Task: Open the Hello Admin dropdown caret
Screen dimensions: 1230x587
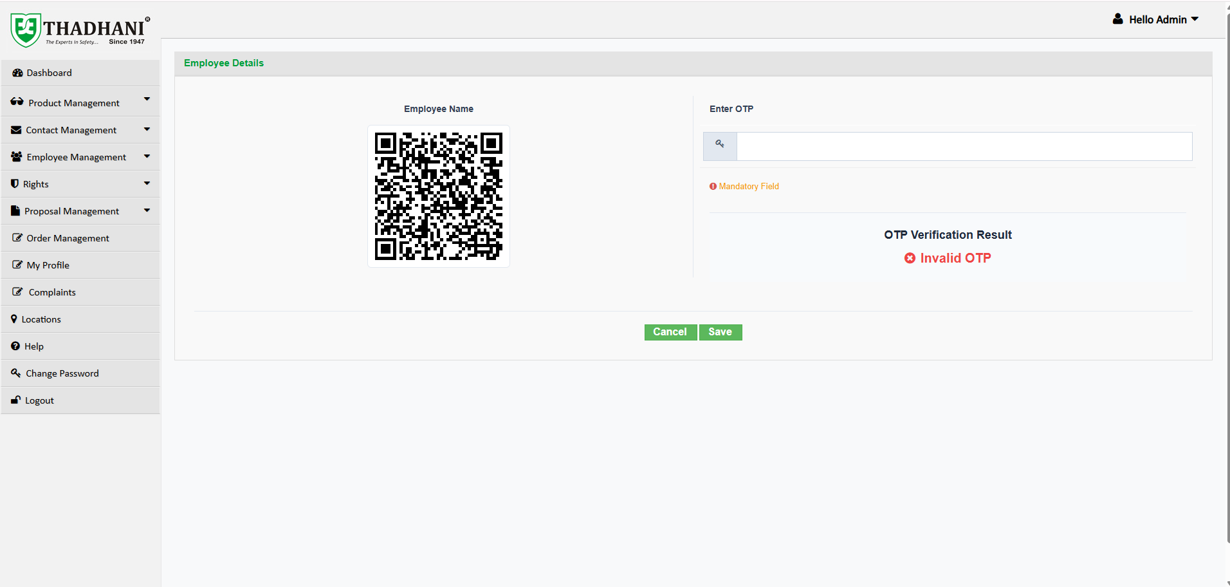Action: pyautogui.click(x=1195, y=19)
